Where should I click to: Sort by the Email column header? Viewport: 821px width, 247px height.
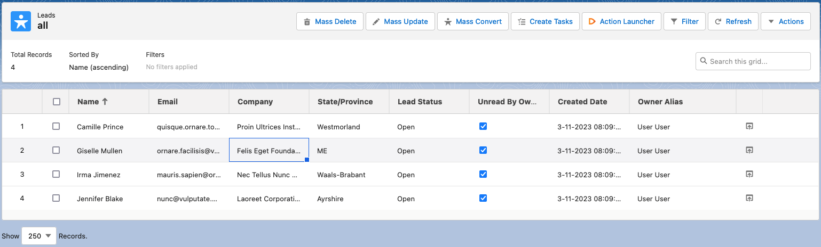189,102
